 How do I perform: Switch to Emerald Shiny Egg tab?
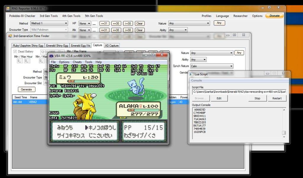point(57,45)
